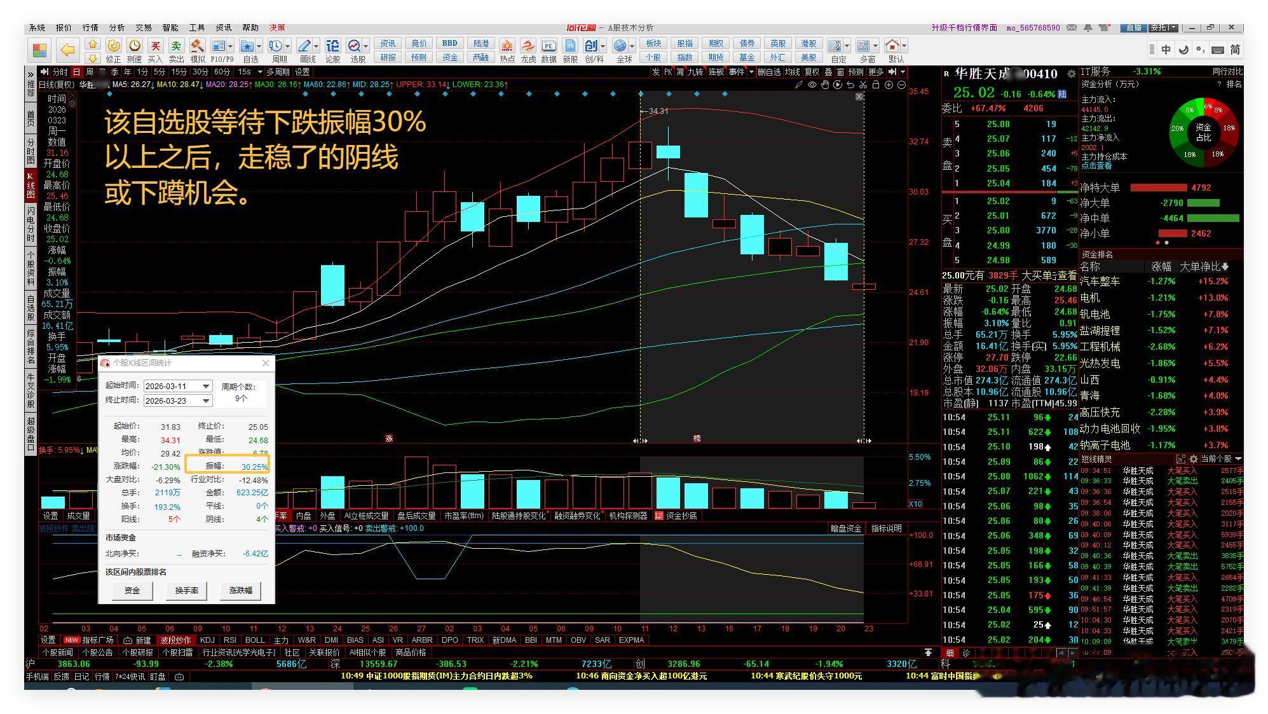Open the 龙虎 dragon-tiger list icon
The width and height of the screenshot is (1268, 714).
click(x=528, y=46)
